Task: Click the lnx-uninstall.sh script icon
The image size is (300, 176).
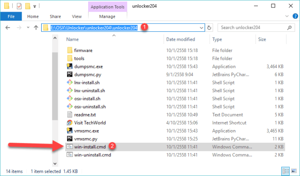Action: click(x=70, y=90)
